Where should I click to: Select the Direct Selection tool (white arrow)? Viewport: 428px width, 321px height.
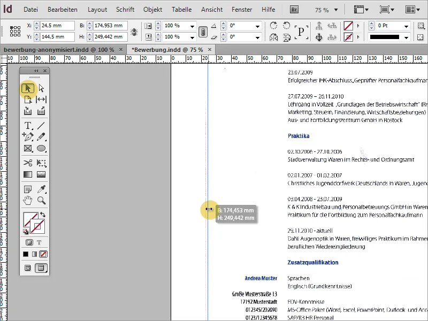click(41, 88)
